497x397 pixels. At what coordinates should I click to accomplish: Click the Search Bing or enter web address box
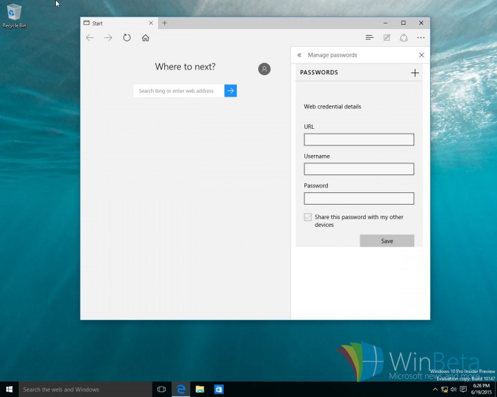pos(179,91)
